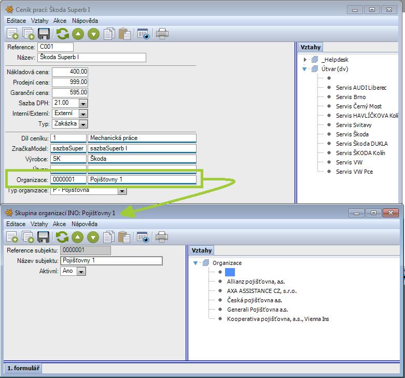This screenshot has height=378, width=405.
Task: Print from Skupina organizací window toolbar
Action: (162, 237)
